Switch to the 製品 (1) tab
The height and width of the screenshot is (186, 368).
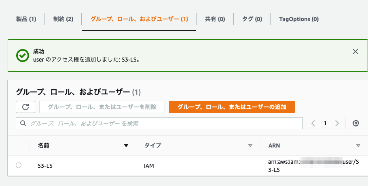(26, 19)
